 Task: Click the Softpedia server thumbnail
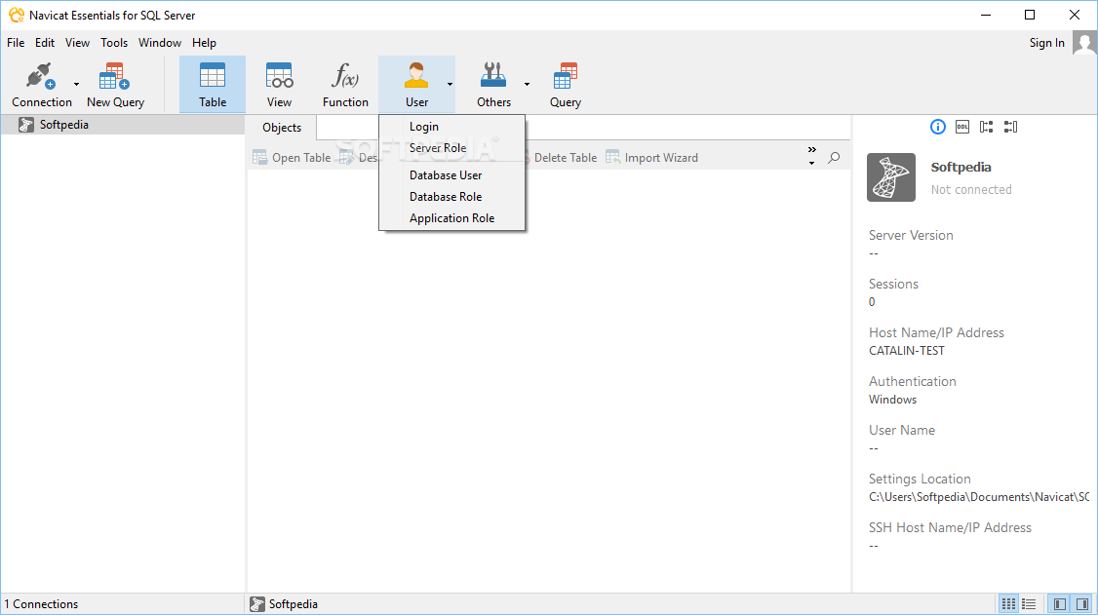(x=890, y=177)
